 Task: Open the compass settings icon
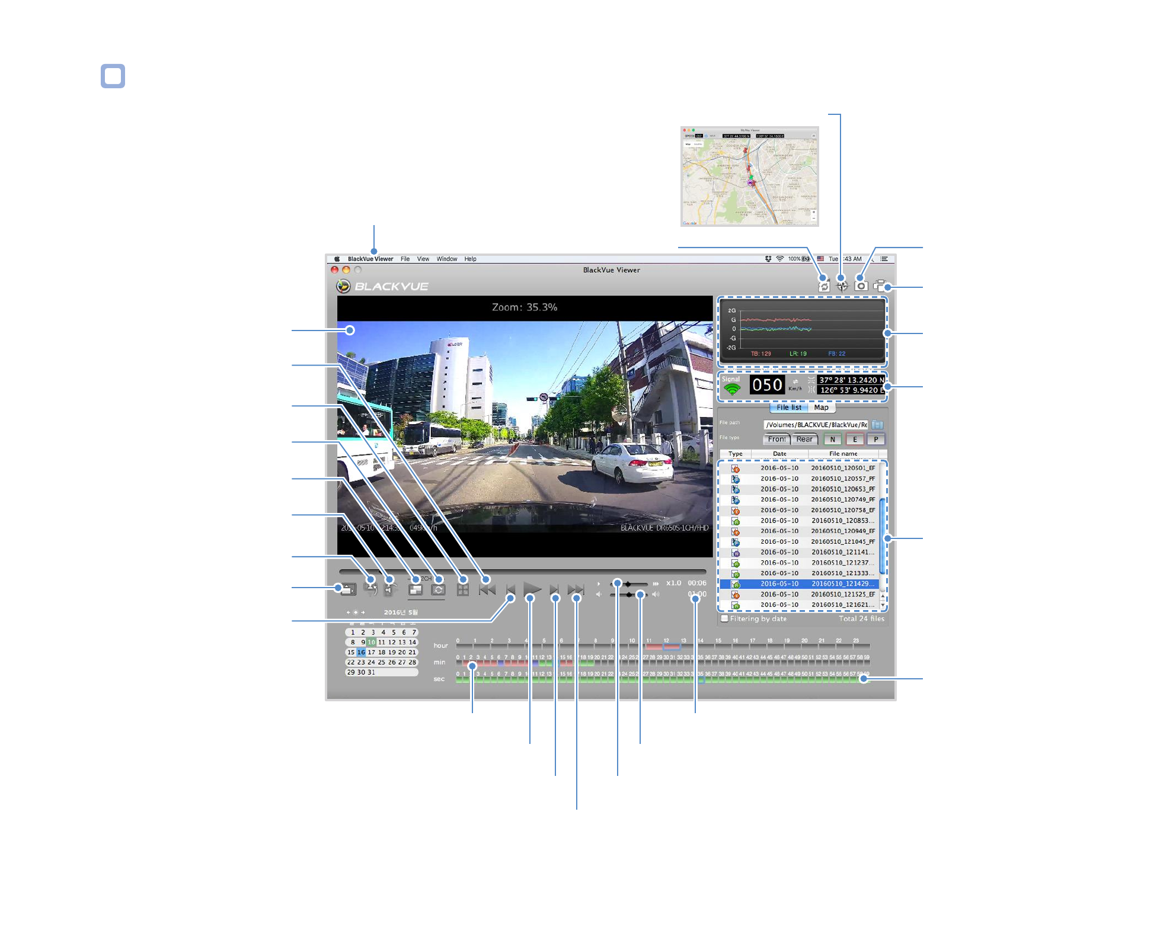[x=842, y=286]
